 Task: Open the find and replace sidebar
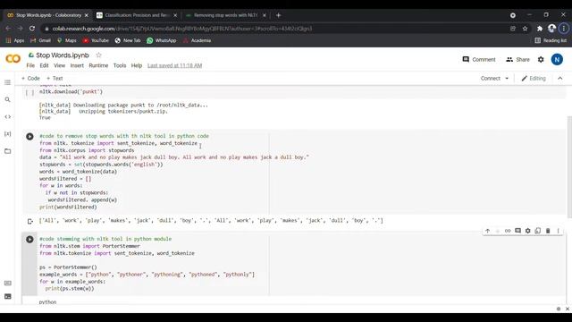pyautogui.click(x=8, y=99)
